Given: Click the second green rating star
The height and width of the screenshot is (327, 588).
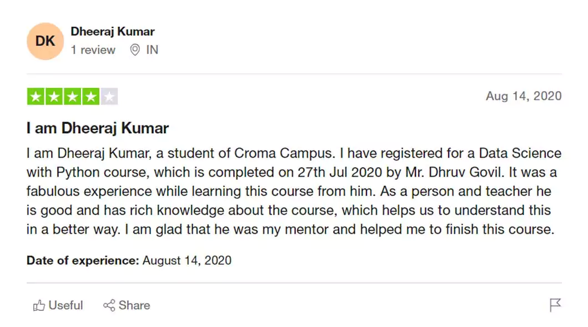Looking at the screenshot, I should (54, 97).
